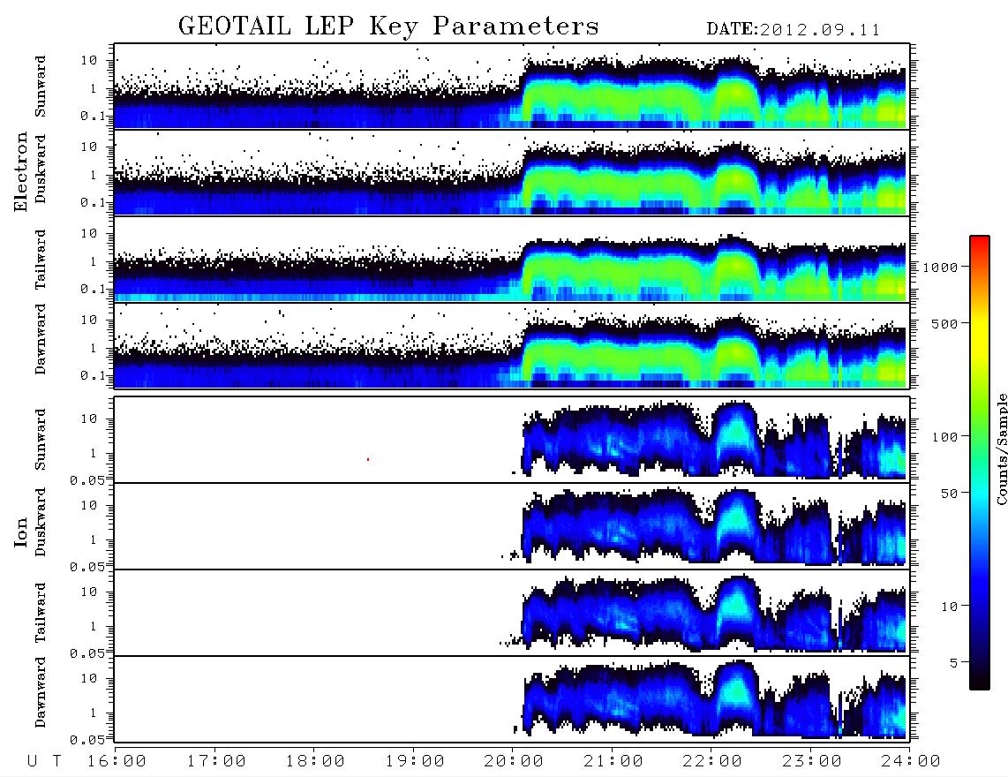
Task: Click the red dot in Ion Sunward panel
Action: (x=368, y=459)
